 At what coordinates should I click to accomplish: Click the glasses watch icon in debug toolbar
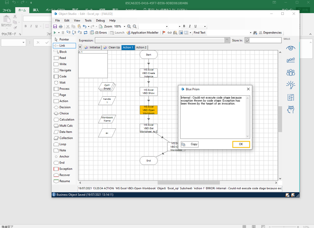click(170, 32)
